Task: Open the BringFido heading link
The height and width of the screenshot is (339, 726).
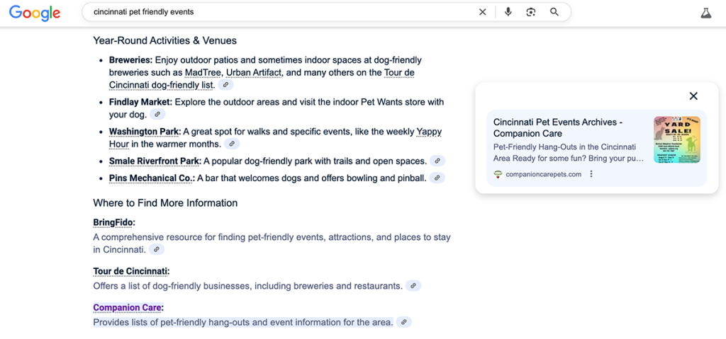Action: point(113,222)
